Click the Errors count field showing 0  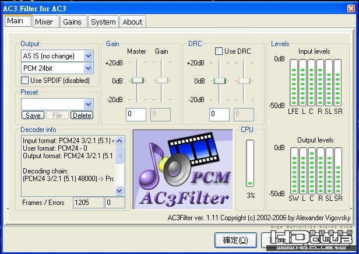coord(115,203)
